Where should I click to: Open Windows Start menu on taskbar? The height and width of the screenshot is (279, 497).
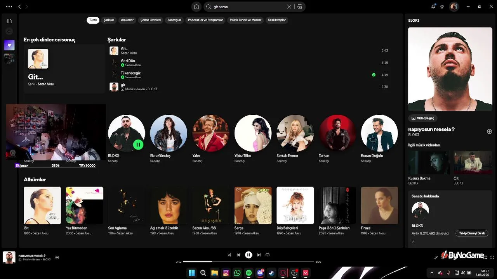coord(191,273)
